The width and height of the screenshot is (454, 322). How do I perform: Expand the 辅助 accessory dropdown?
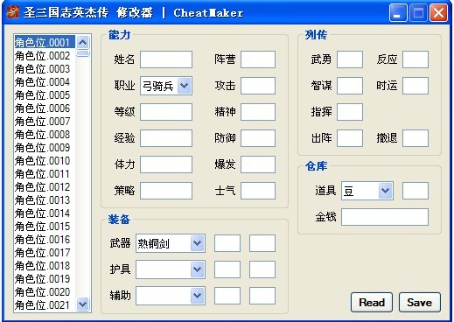[198, 296]
